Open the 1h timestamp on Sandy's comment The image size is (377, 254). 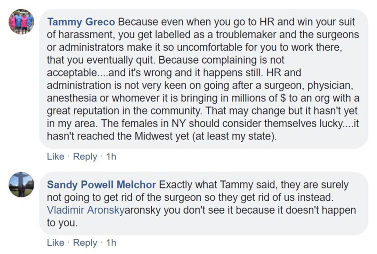pyautogui.click(x=111, y=243)
